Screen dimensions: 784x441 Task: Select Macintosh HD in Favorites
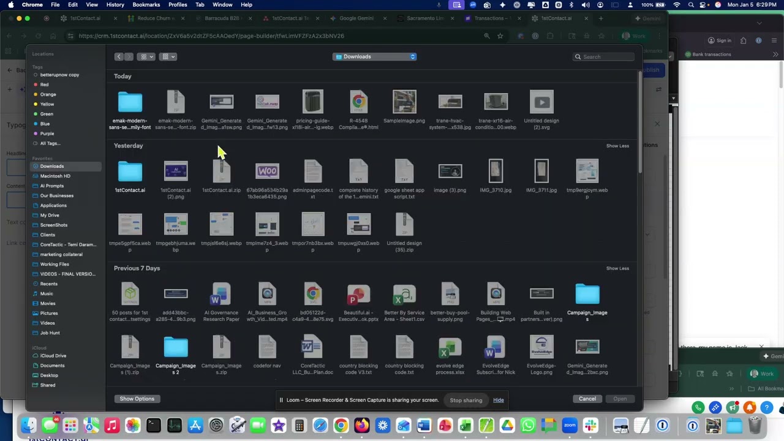[x=55, y=176]
